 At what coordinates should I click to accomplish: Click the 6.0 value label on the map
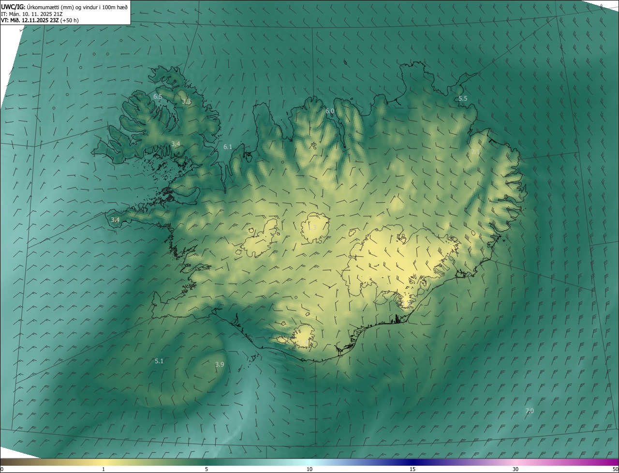coord(330,111)
